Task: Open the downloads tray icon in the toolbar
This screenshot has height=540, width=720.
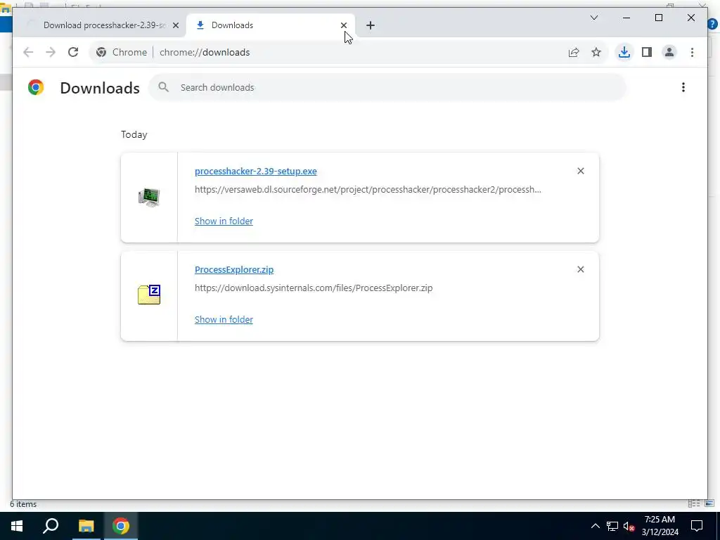Action: click(x=624, y=52)
